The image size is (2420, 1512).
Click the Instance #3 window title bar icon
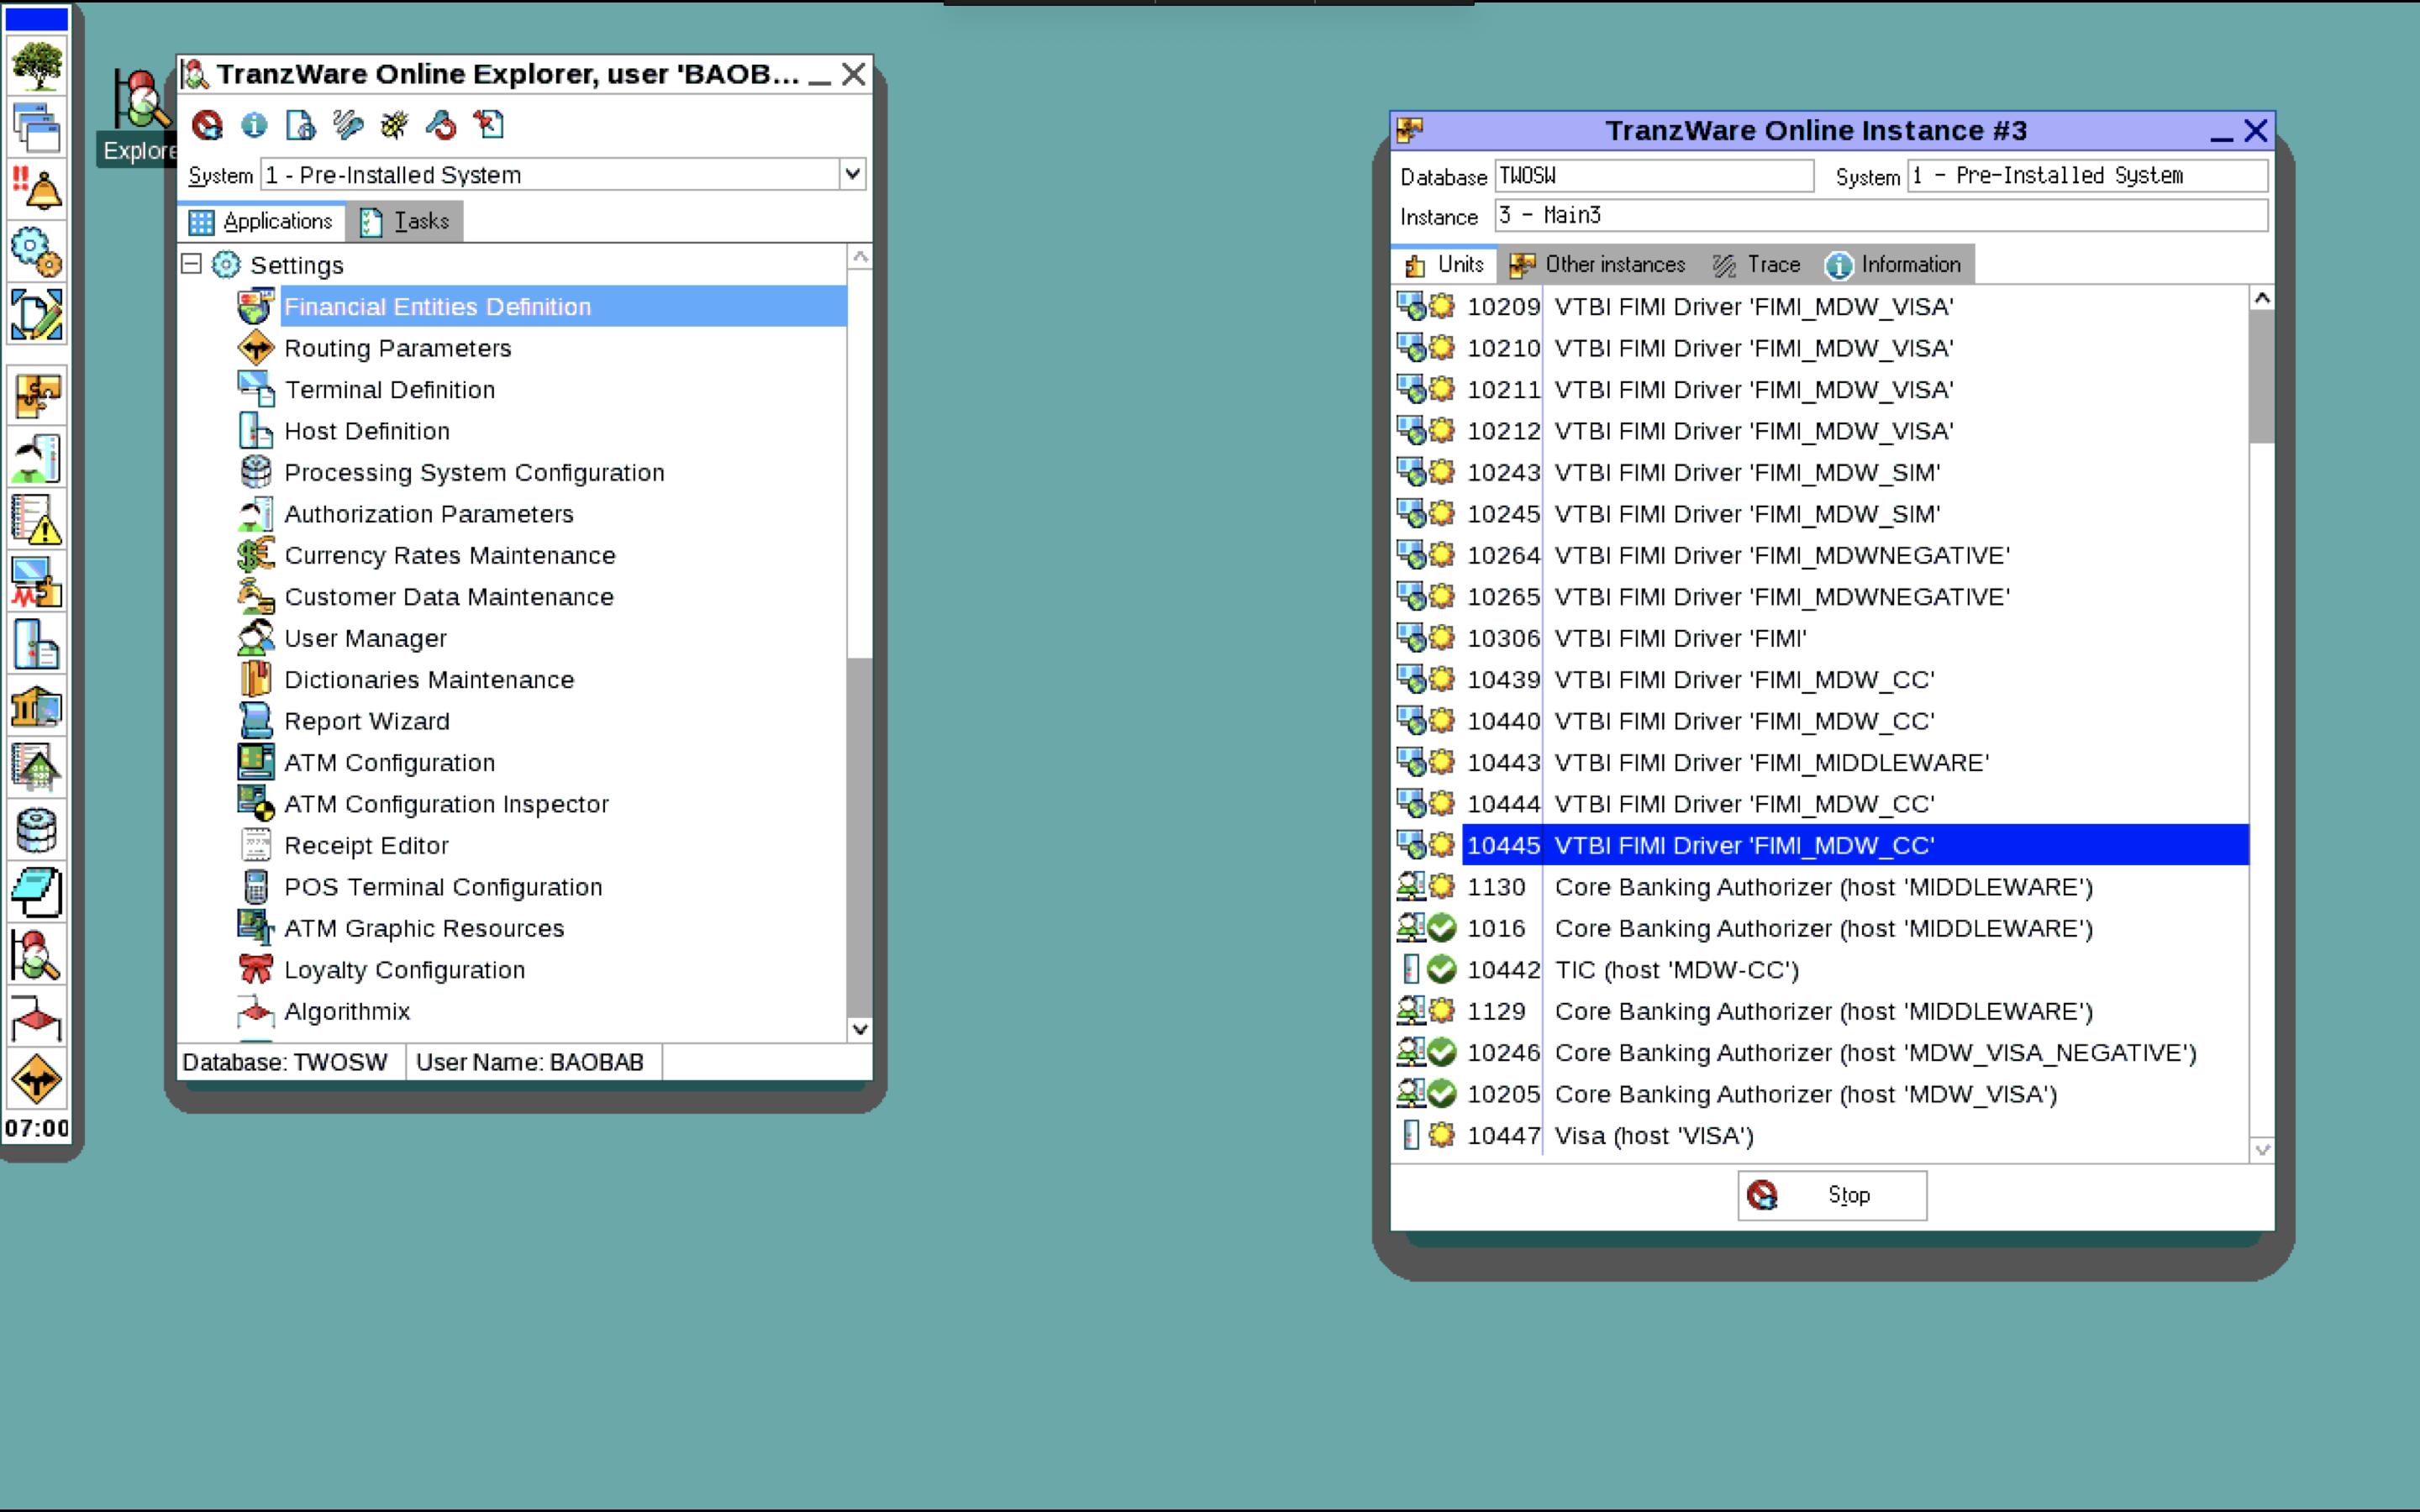1410,130
